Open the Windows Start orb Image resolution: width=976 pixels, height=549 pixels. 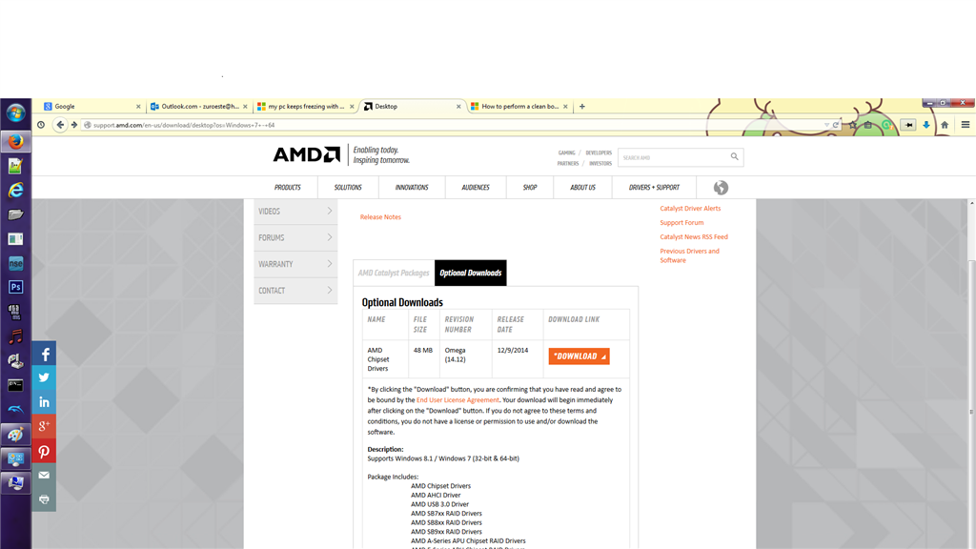pyautogui.click(x=15, y=113)
